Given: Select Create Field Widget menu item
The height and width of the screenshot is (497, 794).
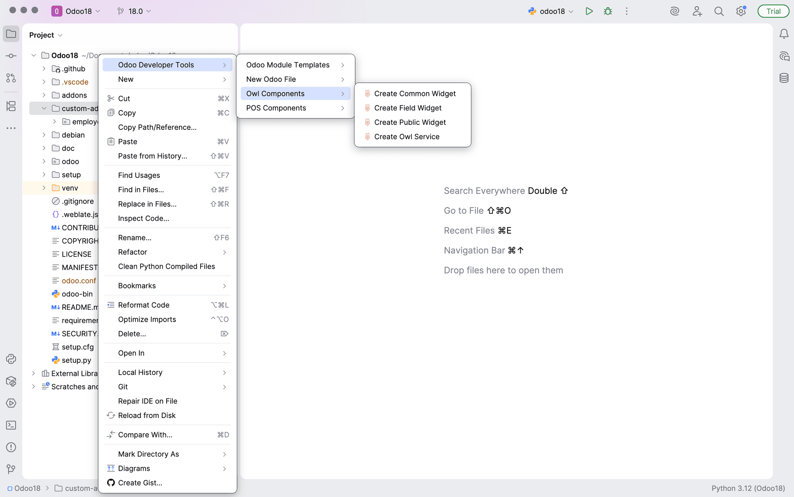Looking at the screenshot, I should (x=407, y=108).
